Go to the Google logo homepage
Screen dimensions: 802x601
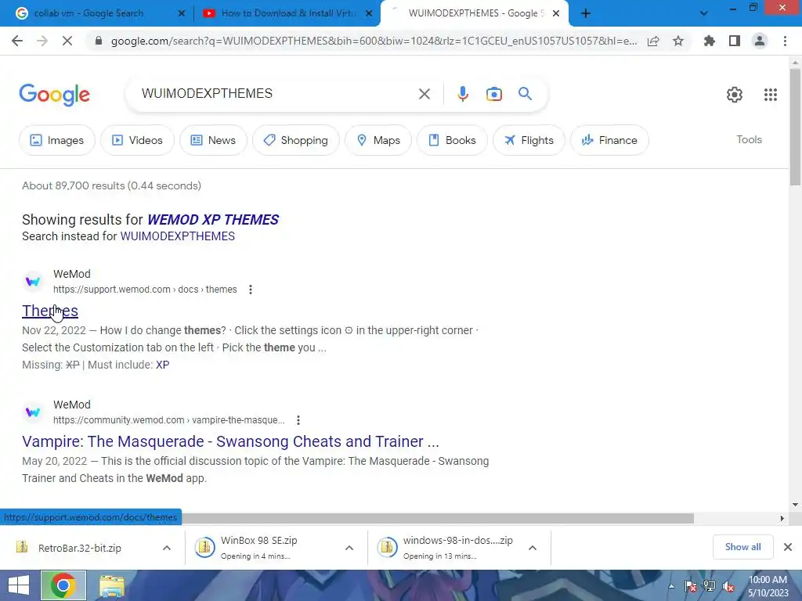(x=55, y=95)
